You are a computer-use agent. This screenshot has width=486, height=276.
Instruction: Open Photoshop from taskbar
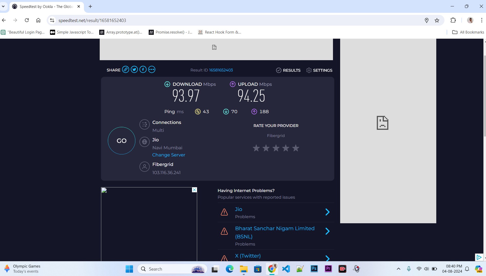314,269
